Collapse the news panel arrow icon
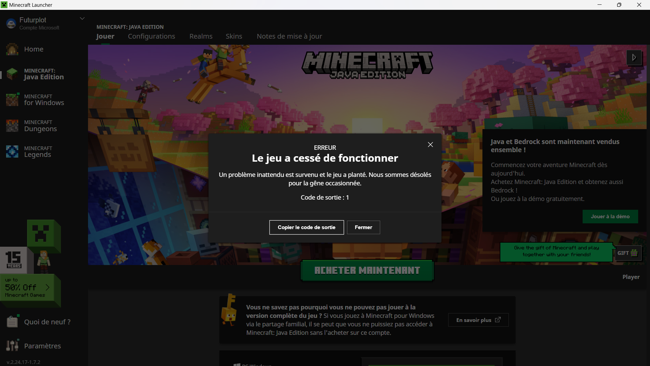Viewport: 650px width, 366px height. coord(634,58)
